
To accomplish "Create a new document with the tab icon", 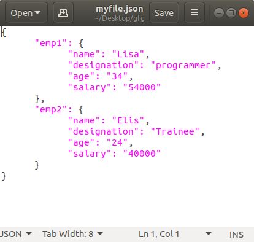I will coord(63,13).
